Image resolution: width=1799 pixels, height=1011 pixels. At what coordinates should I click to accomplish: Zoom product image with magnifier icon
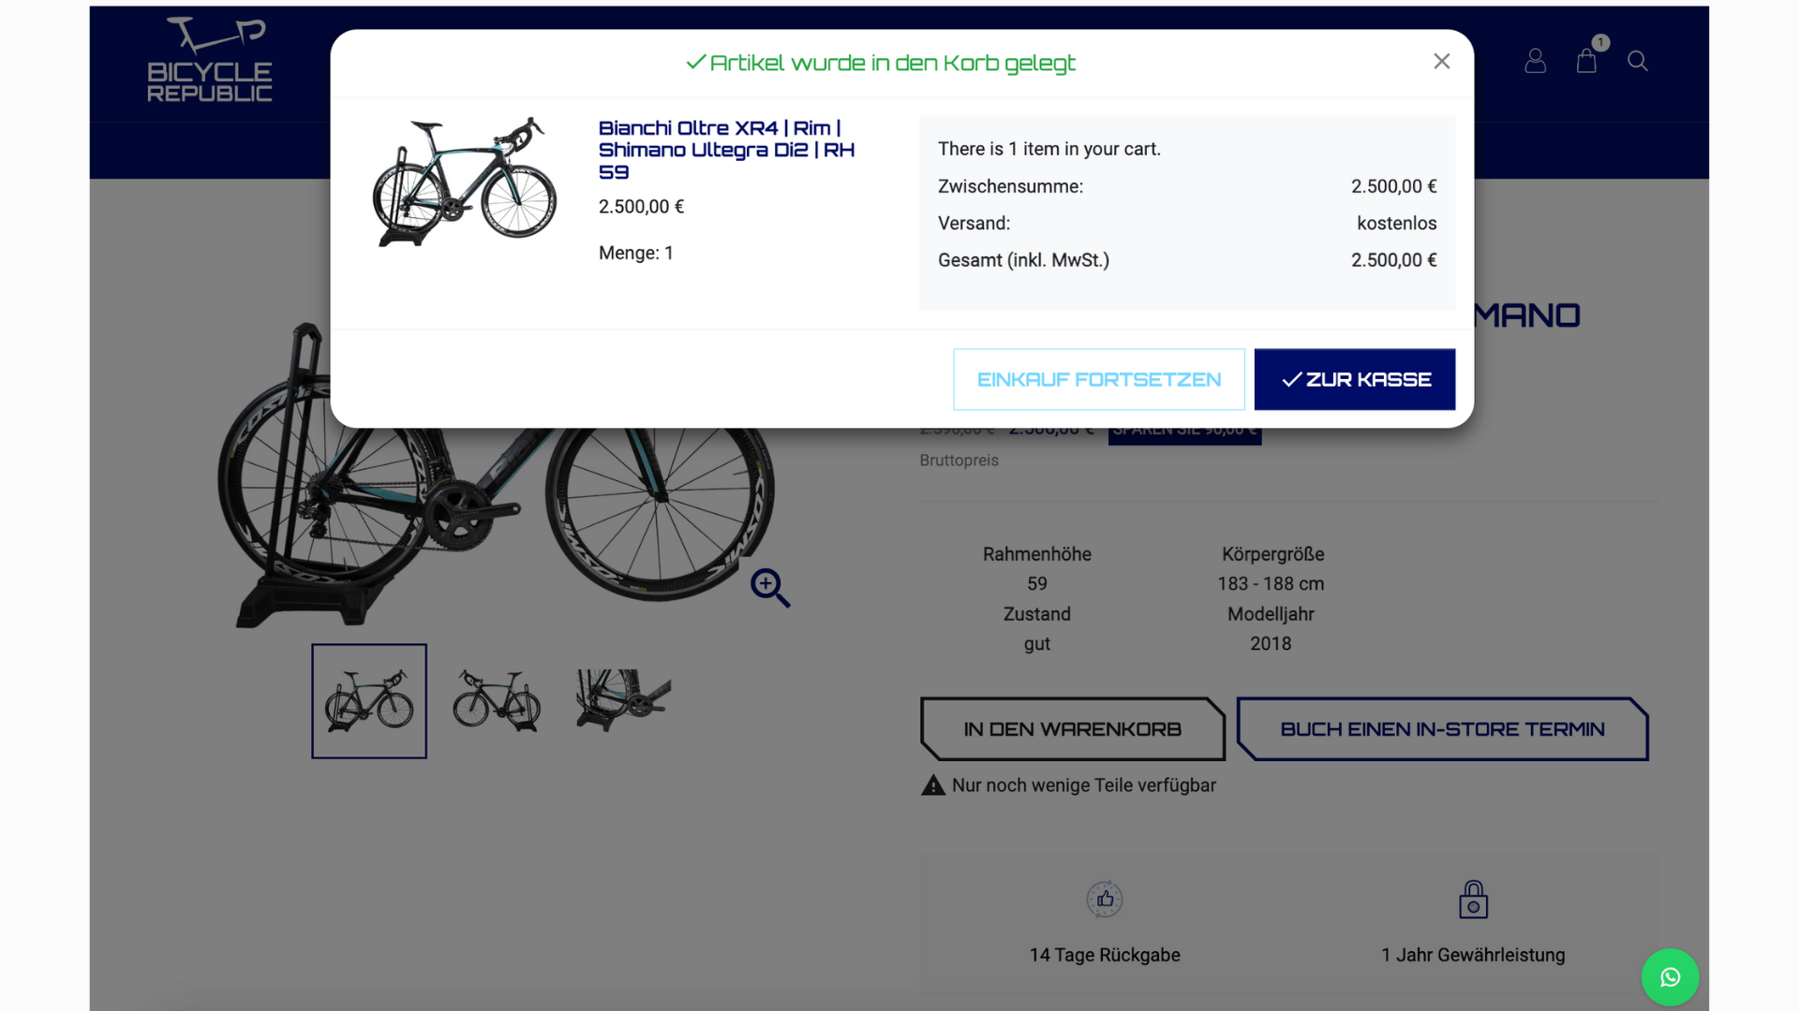point(770,588)
